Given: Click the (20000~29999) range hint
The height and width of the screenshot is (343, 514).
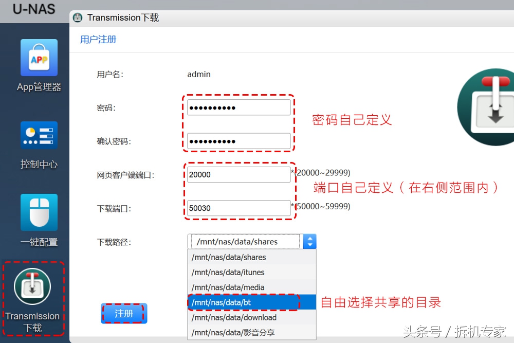Looking at the screenshot, I should coord(322,172).
